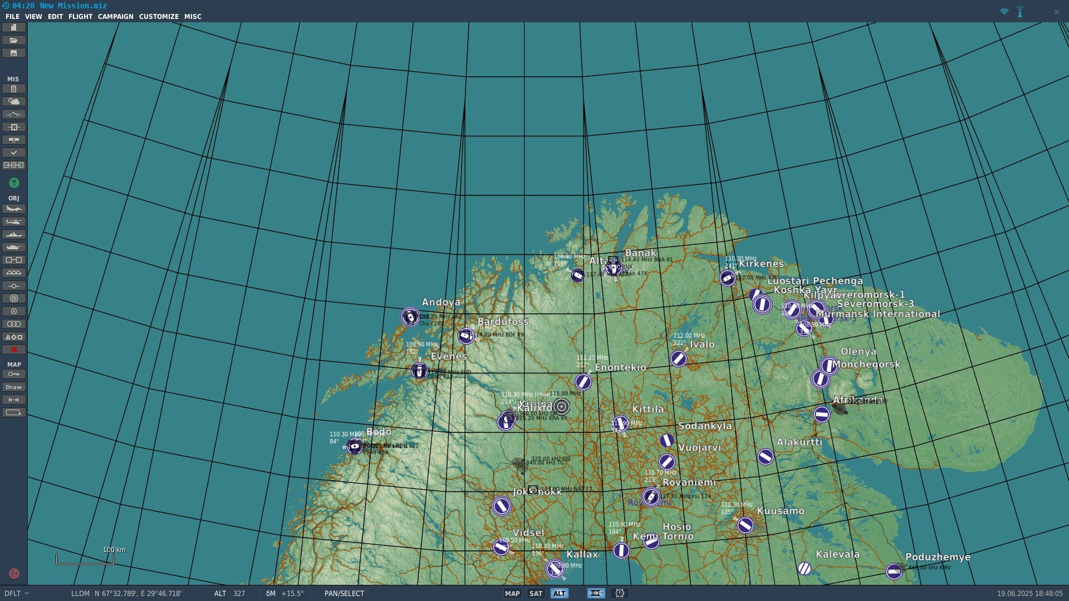Open the VIEW menu
The height and width of the screenshot is (601, 1069).
[x=33, y=17]
